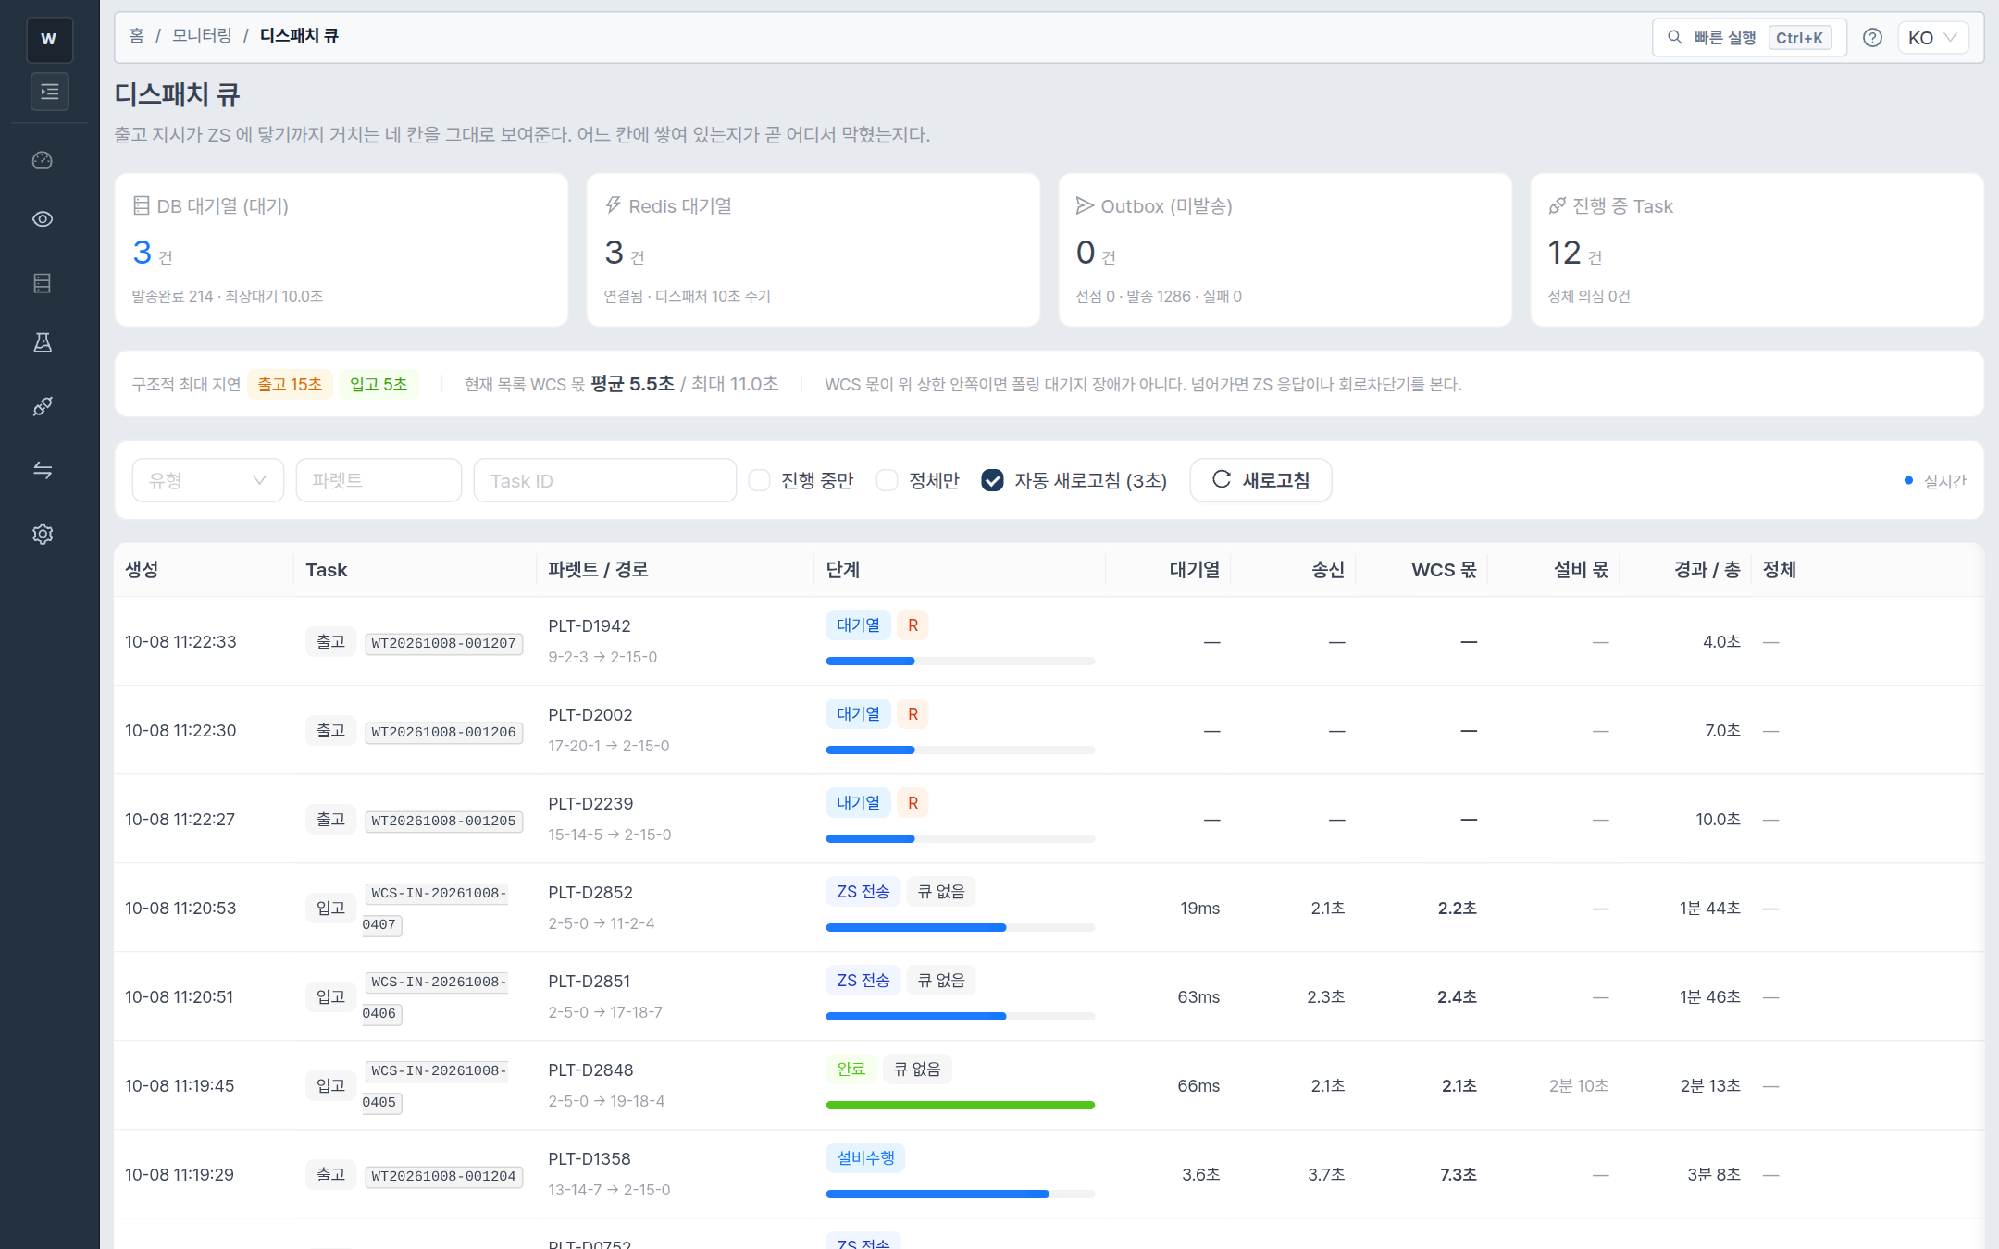Click task tag WT20261008-001207
This screenshot has width=1999, height=1249.
click(x=443, y=643)
